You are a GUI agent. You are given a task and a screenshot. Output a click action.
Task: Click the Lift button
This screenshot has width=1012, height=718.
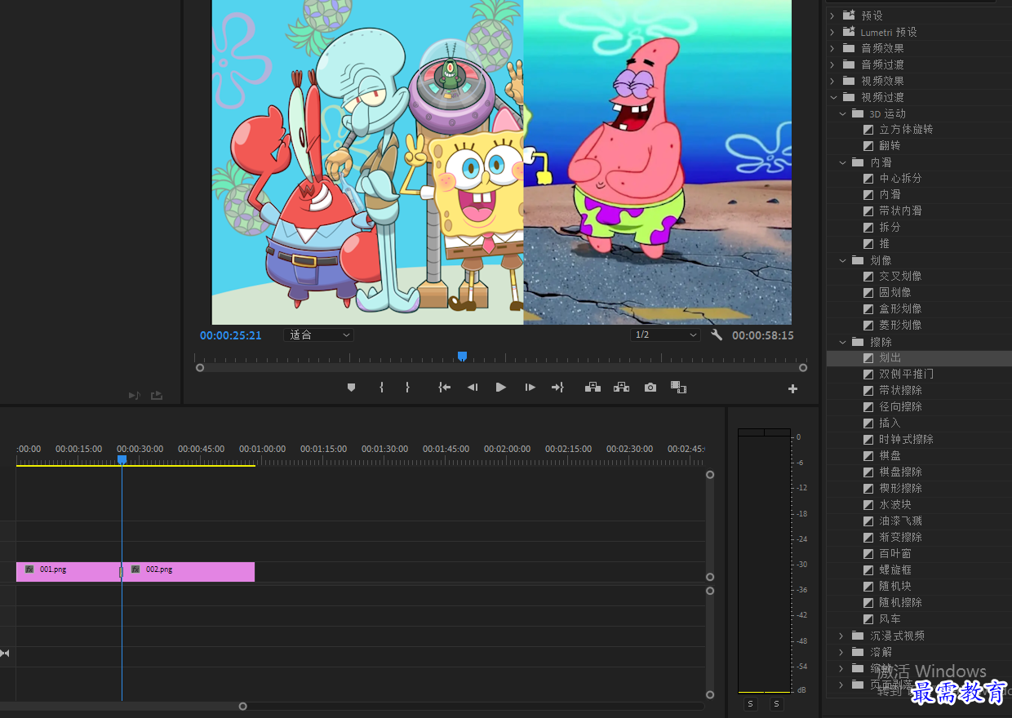593,388
